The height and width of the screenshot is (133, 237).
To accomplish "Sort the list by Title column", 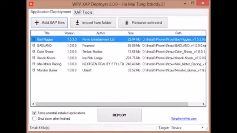I will click(47, 33).
